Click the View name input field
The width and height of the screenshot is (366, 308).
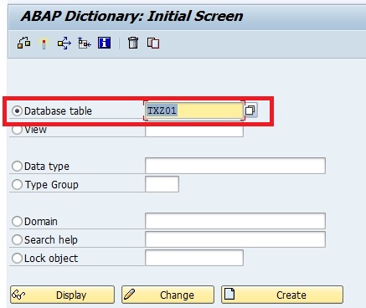point(194,131)
